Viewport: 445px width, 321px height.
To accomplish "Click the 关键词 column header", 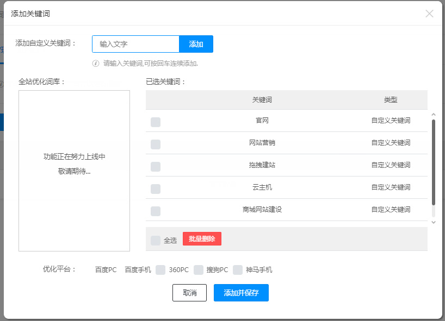I will (263, 100).
